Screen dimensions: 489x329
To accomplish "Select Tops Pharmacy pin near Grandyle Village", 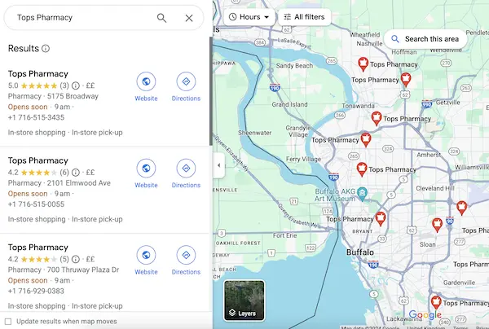I will click(x=365, y=139).
